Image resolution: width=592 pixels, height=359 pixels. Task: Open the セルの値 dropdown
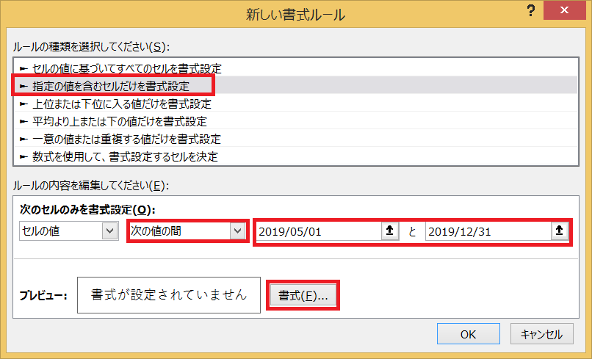click(x=69, y=231)
